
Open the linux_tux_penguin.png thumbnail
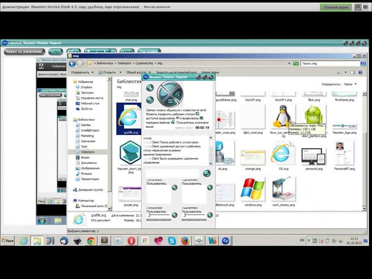tap(282, 117)
